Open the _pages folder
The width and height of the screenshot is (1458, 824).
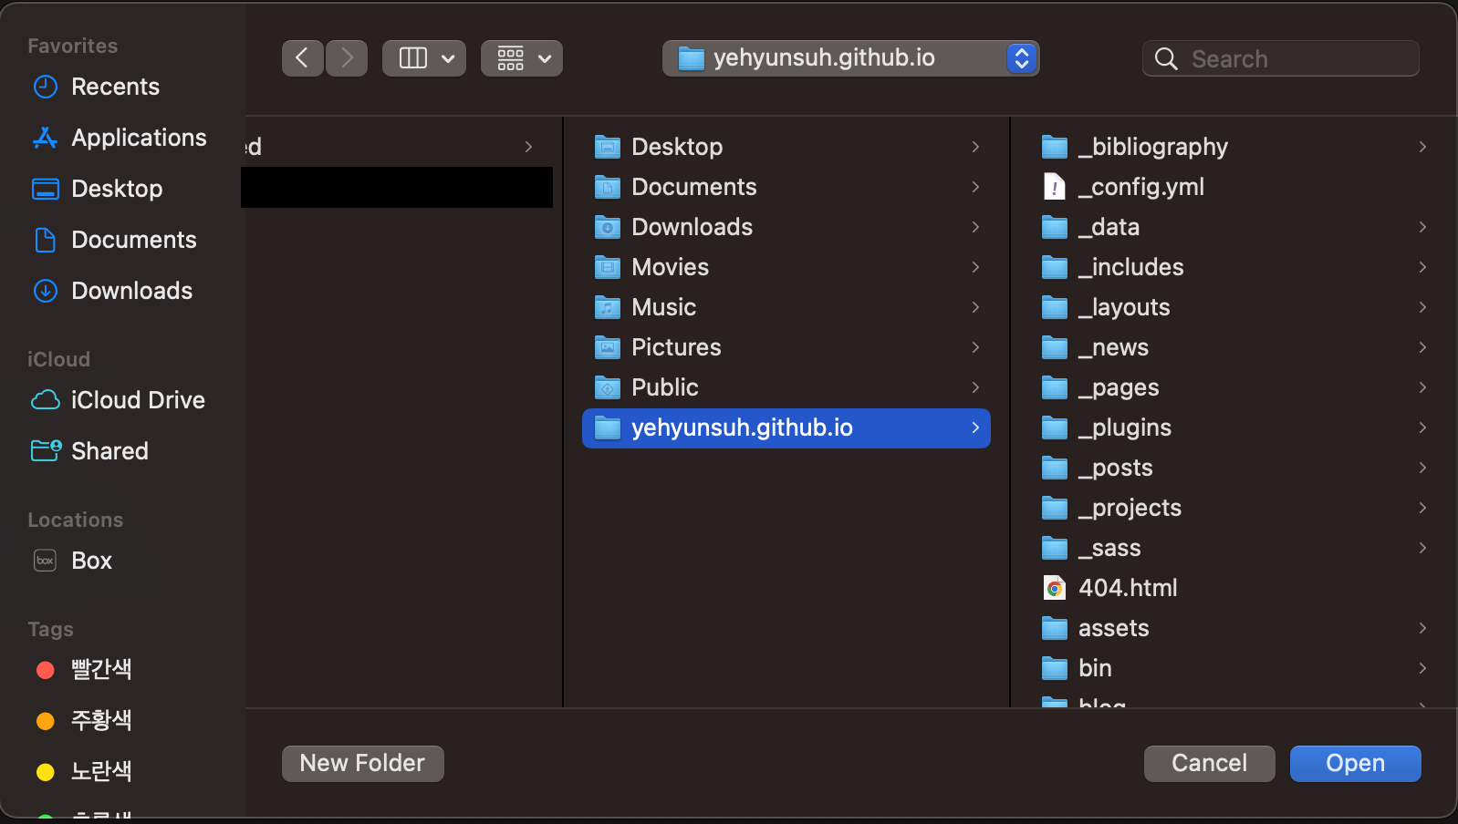[x=1234, y=387]
